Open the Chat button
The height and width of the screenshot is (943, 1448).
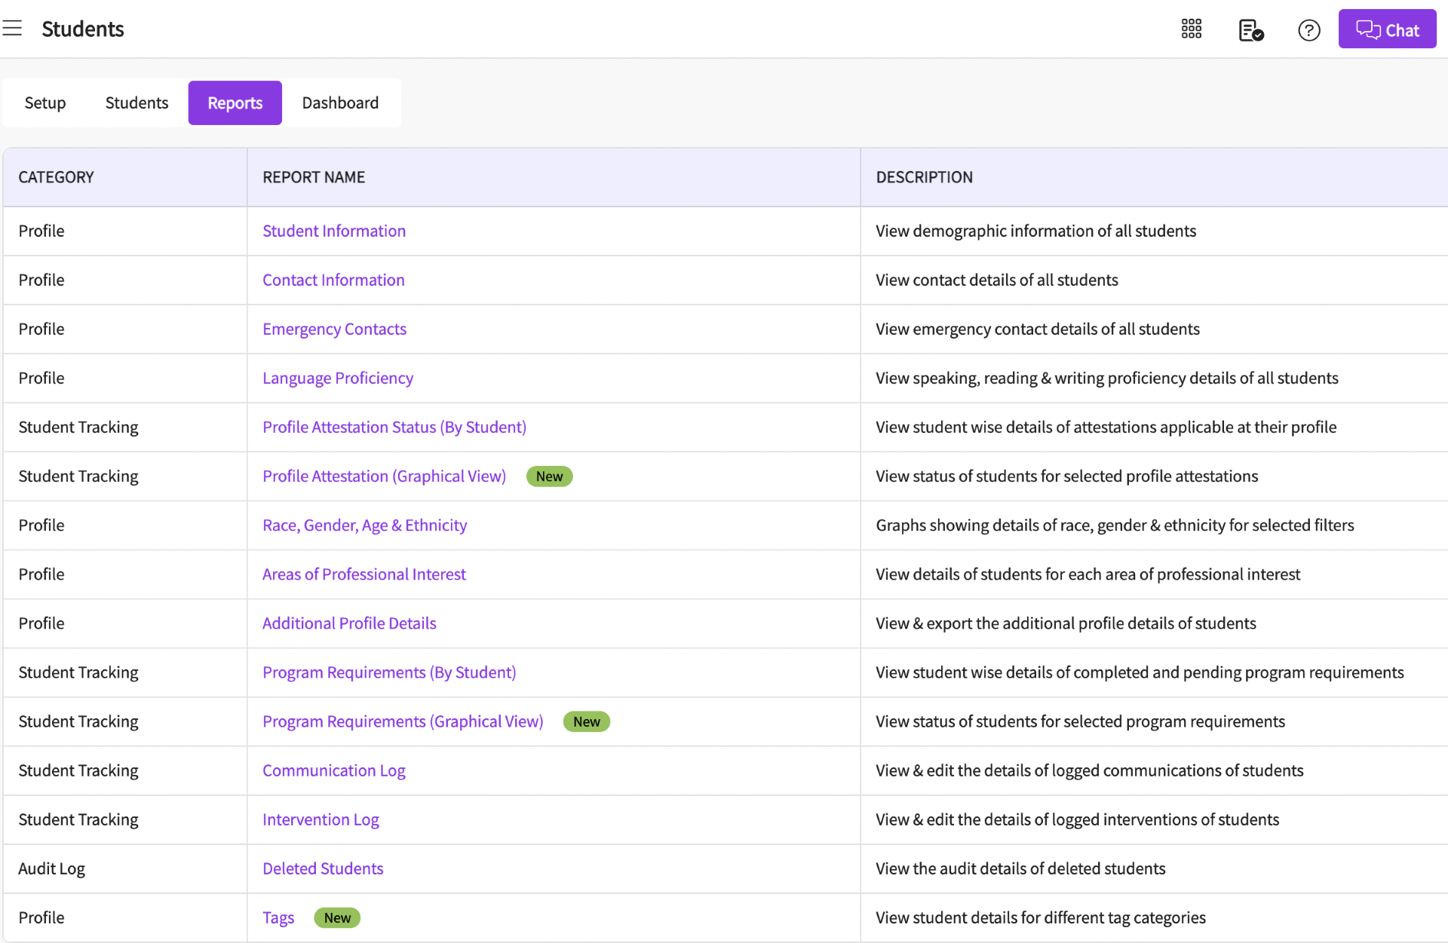(x=1386, y=29)
